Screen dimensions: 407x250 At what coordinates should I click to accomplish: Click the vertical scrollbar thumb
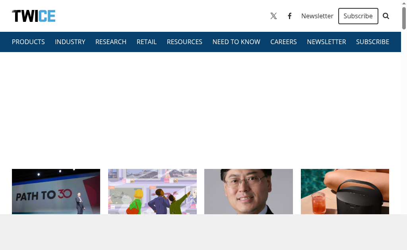coord(404,18)
